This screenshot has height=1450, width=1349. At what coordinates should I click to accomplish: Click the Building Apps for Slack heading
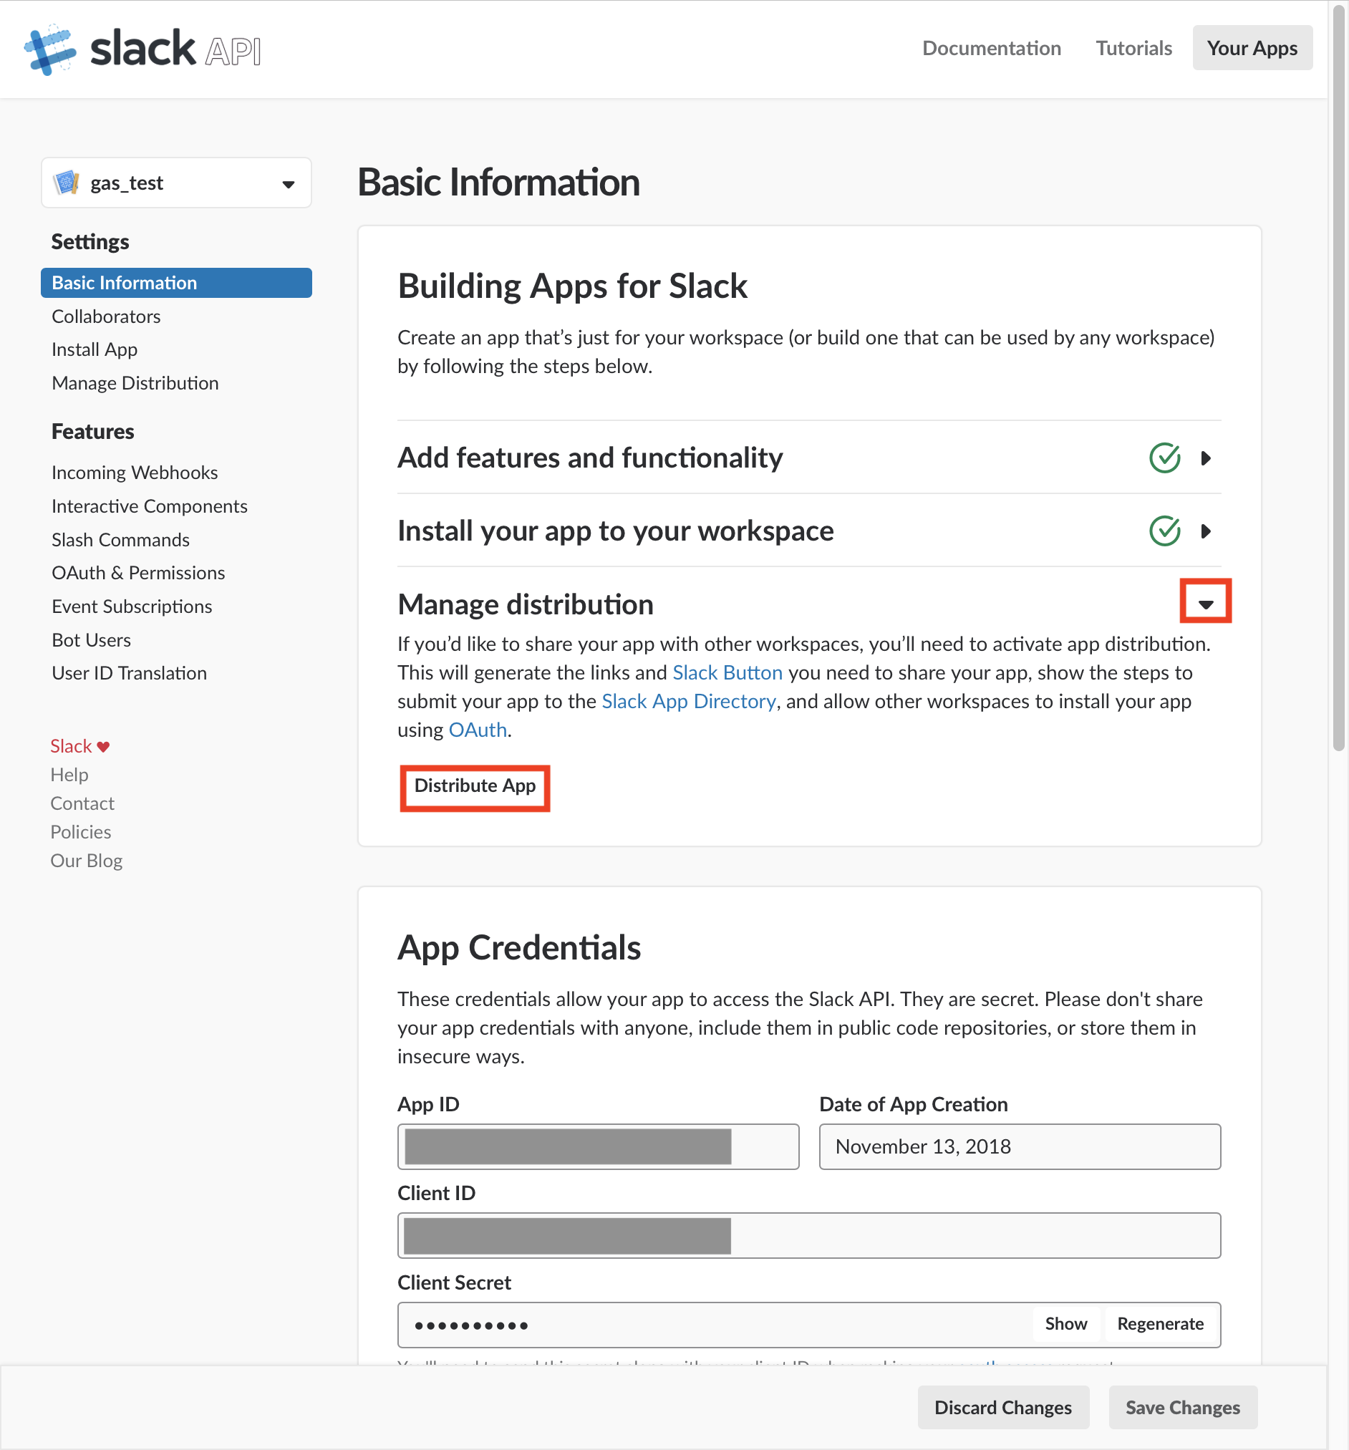click(572, 286)
